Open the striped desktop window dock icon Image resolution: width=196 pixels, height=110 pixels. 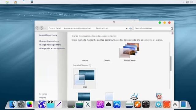pos(129,104)
